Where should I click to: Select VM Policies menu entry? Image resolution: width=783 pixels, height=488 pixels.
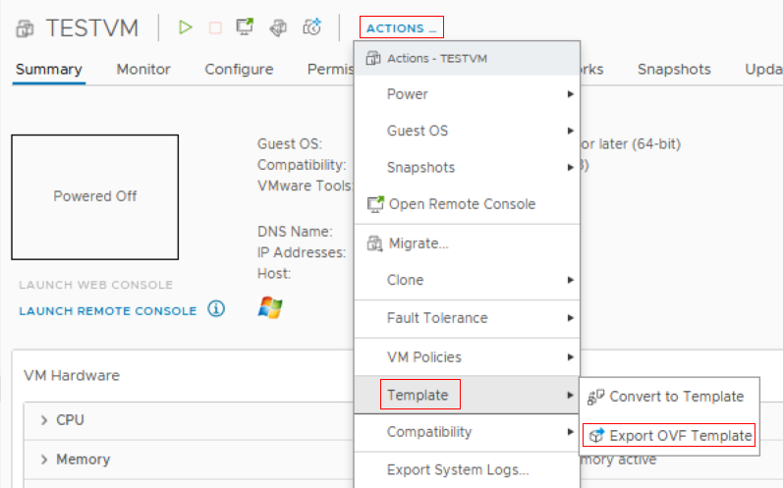point(467,357)
